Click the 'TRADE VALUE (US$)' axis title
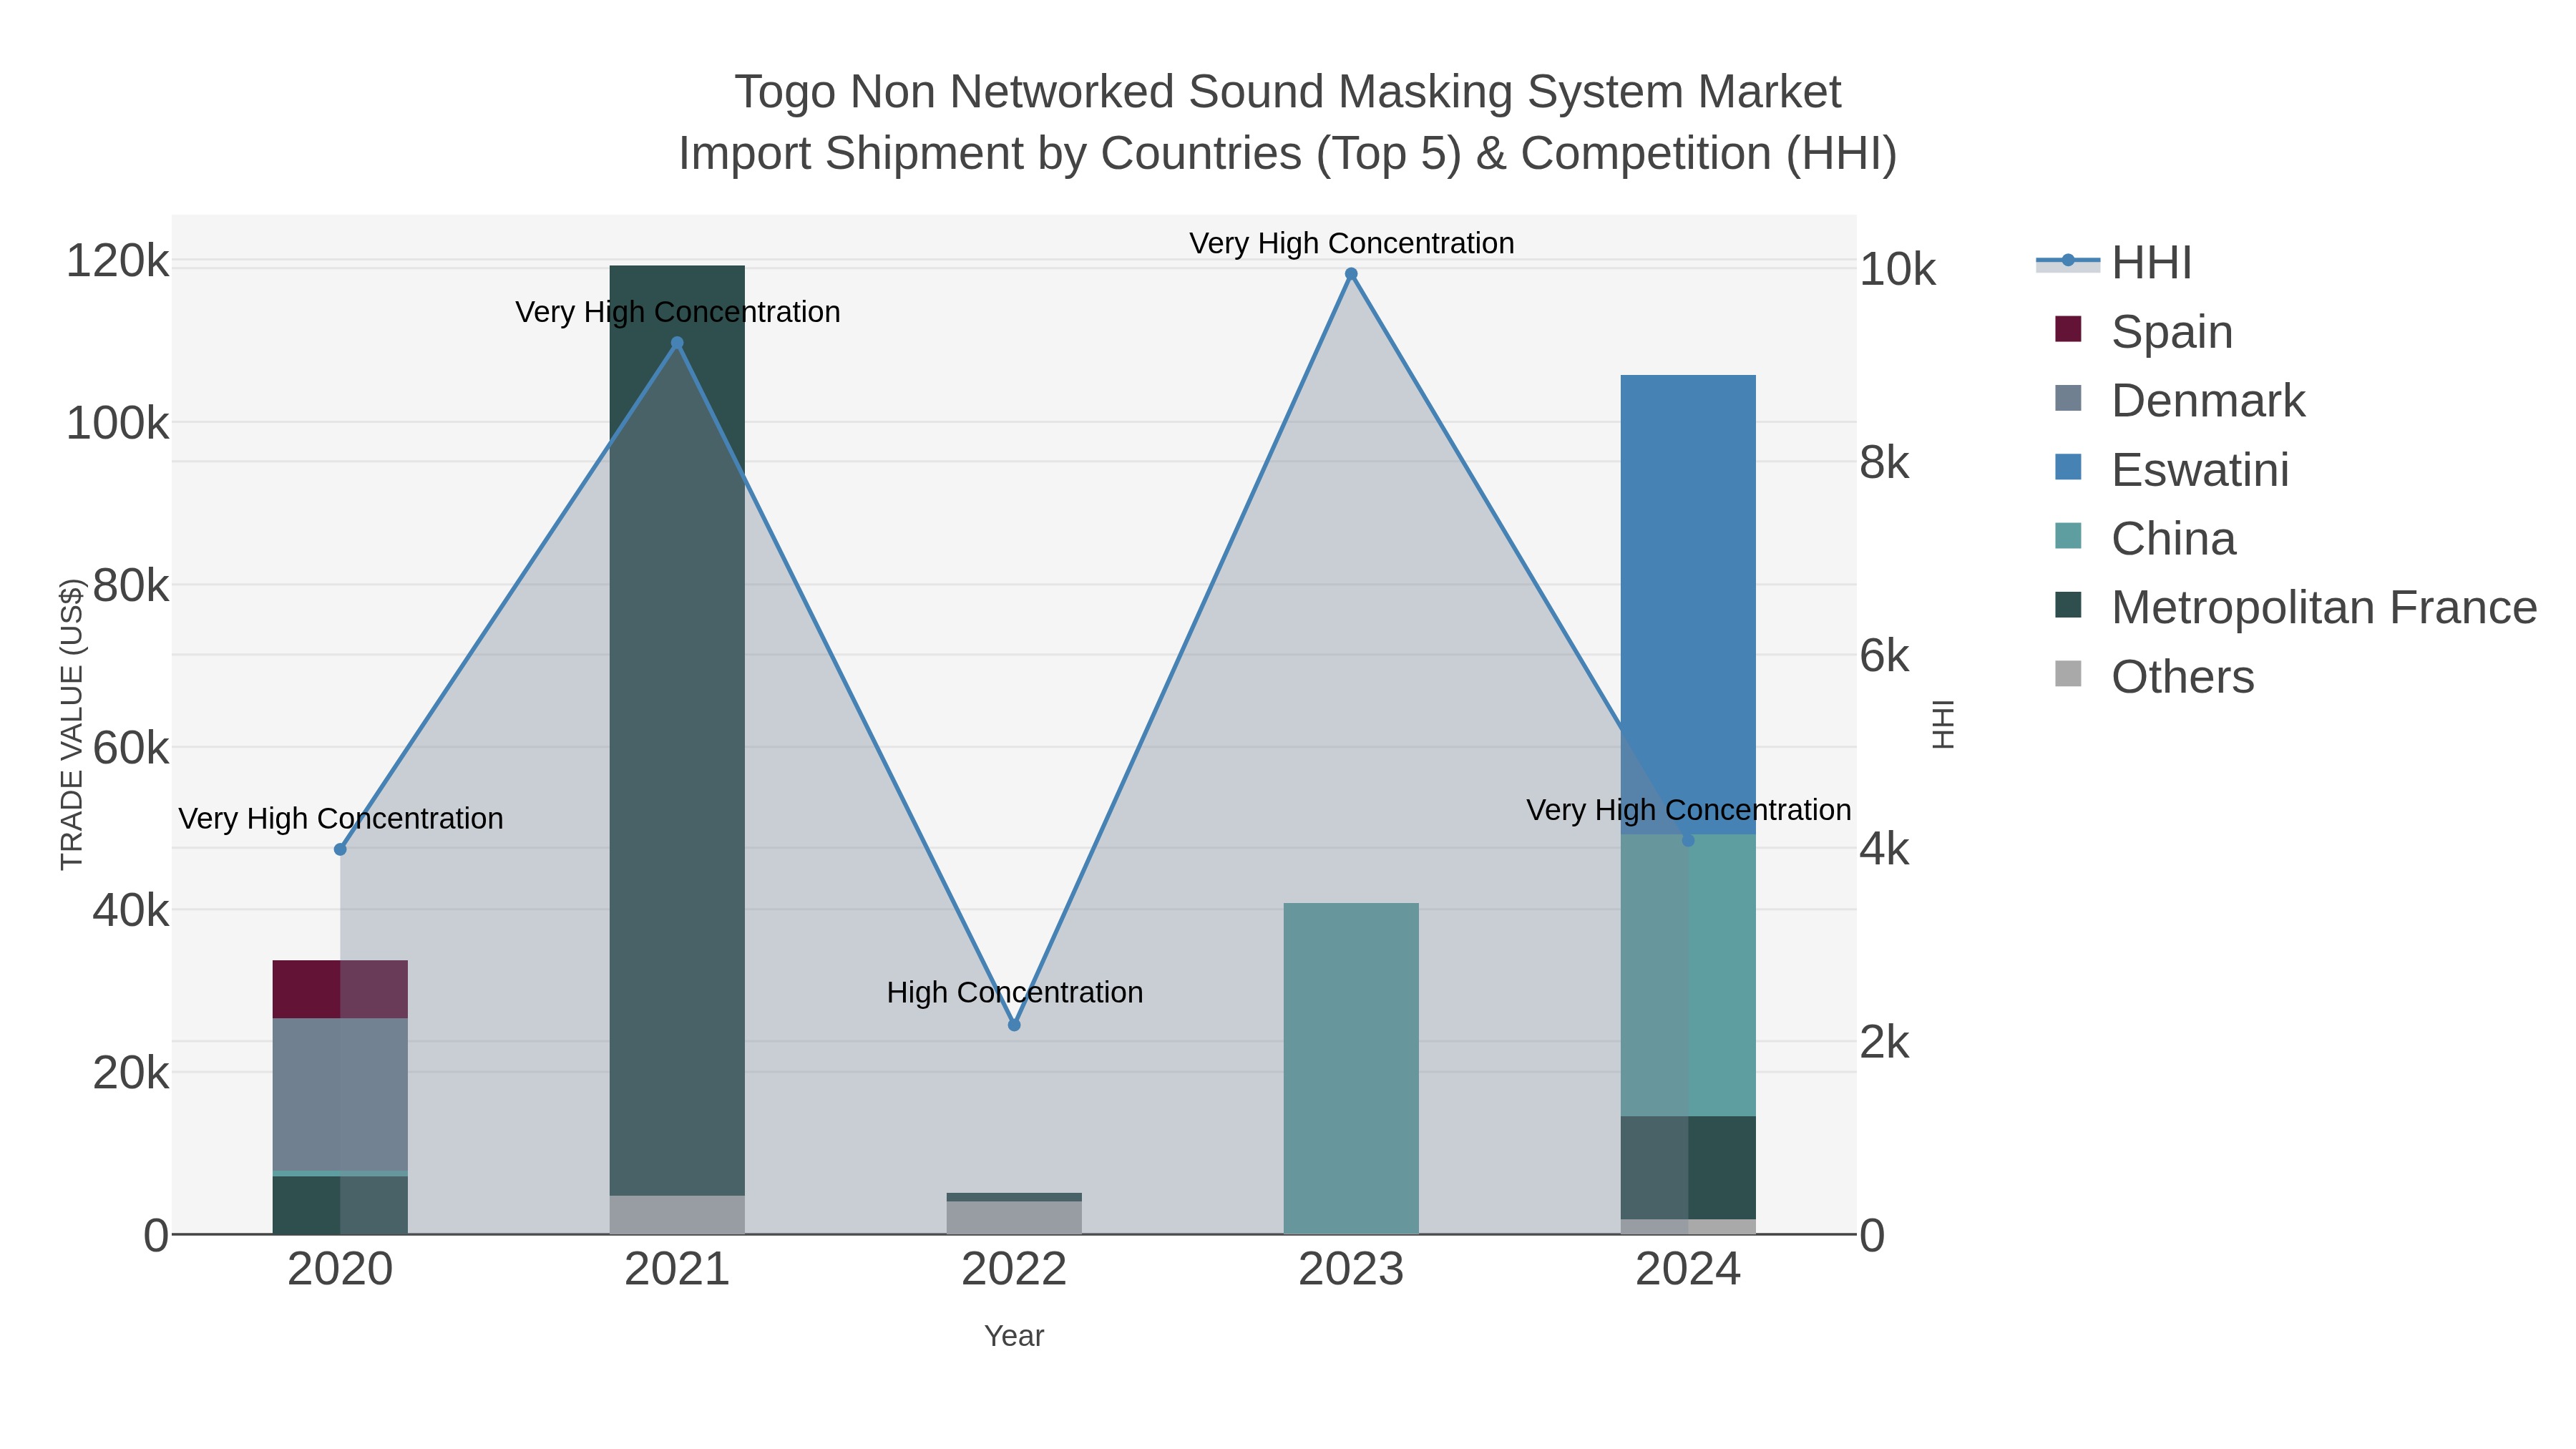2576x1449 pixels. tap(72, 724)
